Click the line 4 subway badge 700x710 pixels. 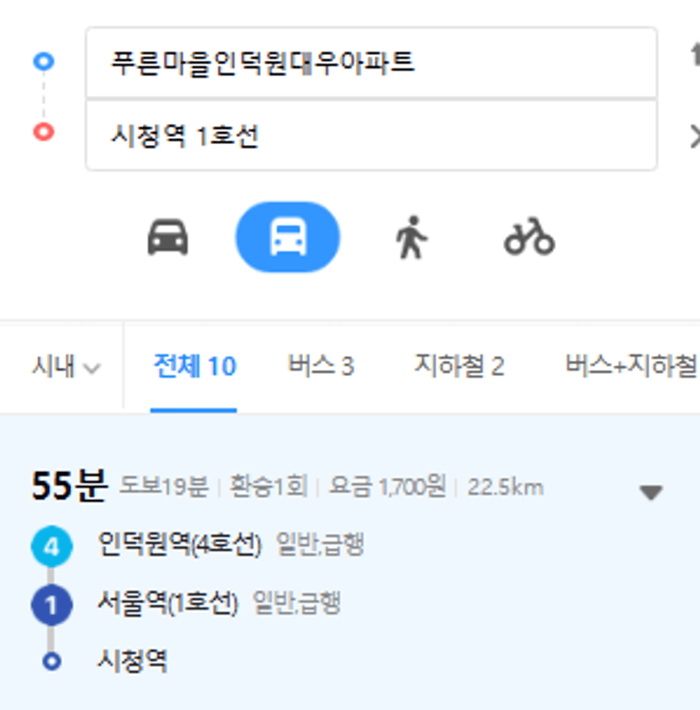52,546
